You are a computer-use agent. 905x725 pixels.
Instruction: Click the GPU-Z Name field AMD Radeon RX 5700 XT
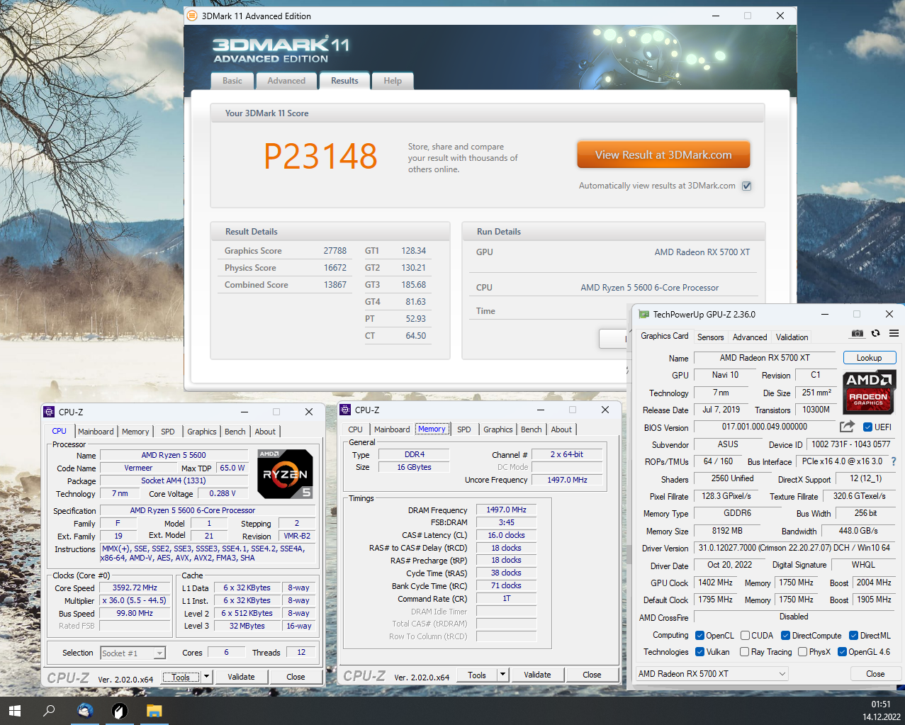765,358
